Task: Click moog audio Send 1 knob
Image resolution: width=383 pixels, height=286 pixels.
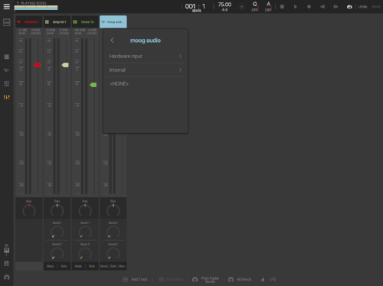Action: pyautogui.click(x=113, y=232)
